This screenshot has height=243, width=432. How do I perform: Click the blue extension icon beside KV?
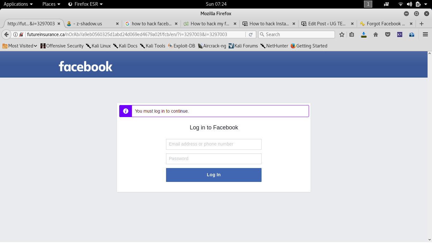(412, 34)
